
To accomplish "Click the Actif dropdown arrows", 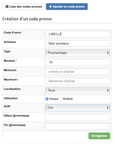I will pos(108,108).
